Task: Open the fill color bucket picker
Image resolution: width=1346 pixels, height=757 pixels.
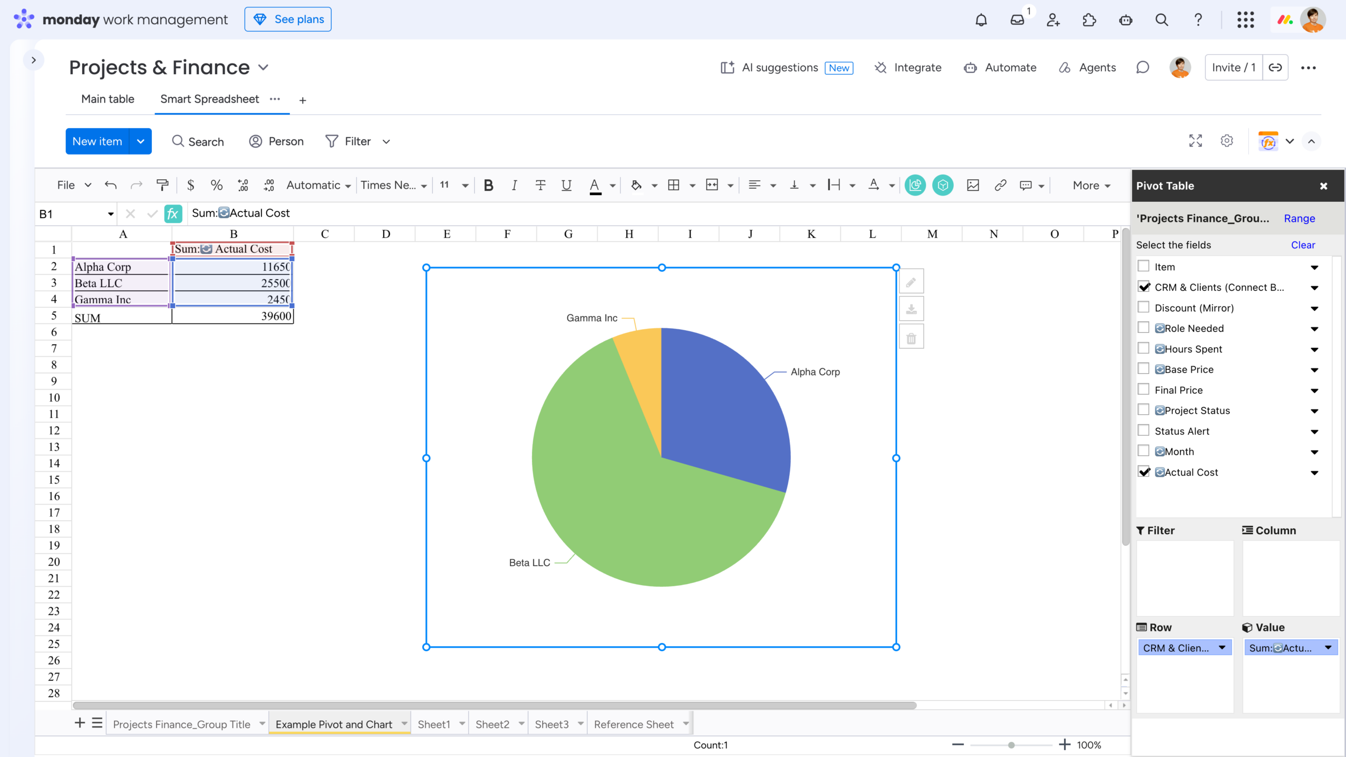Action: click(636, 185)
